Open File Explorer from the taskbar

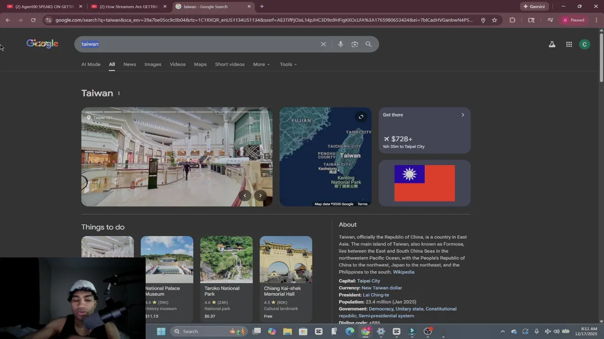287,331
